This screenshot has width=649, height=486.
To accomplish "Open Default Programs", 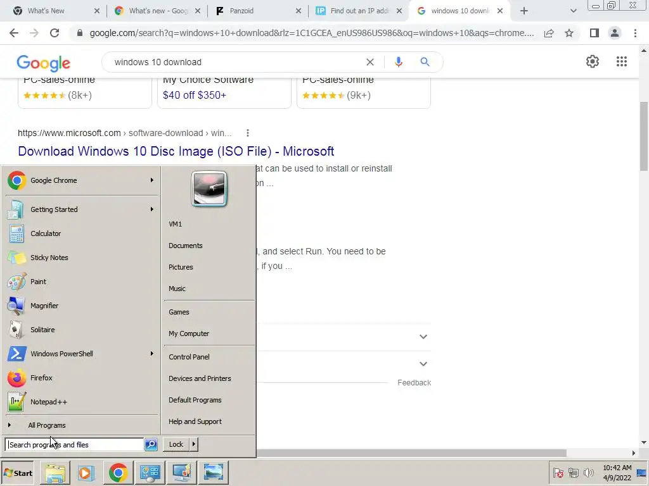I will tap(195, 400).
